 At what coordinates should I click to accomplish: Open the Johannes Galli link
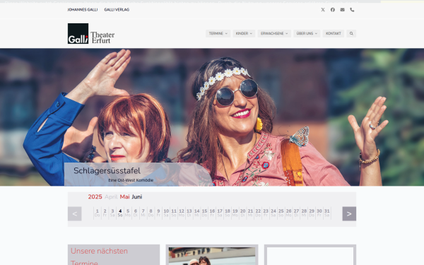pos(83,10)
